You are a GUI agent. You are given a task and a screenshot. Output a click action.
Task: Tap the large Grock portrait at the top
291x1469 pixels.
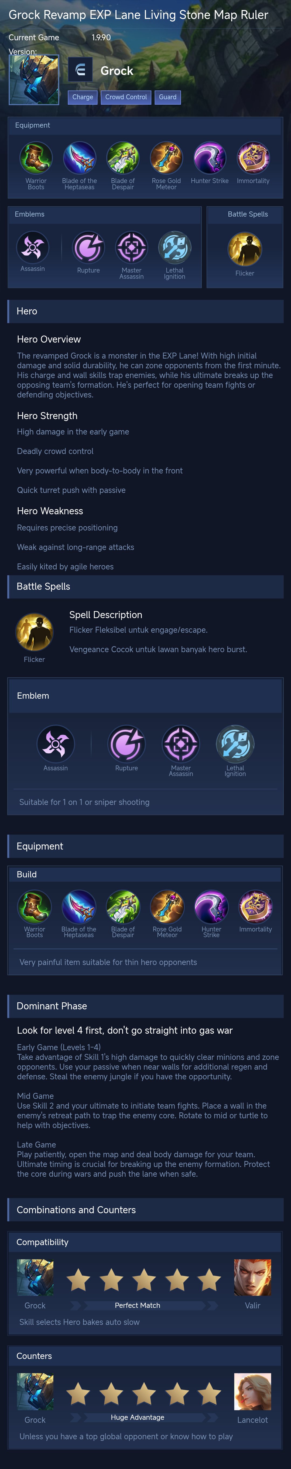34,80
